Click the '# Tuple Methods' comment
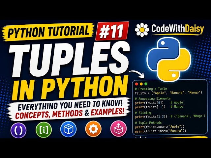Image resolution: width=211 pixels, height=158 pixels. (148, 123)
